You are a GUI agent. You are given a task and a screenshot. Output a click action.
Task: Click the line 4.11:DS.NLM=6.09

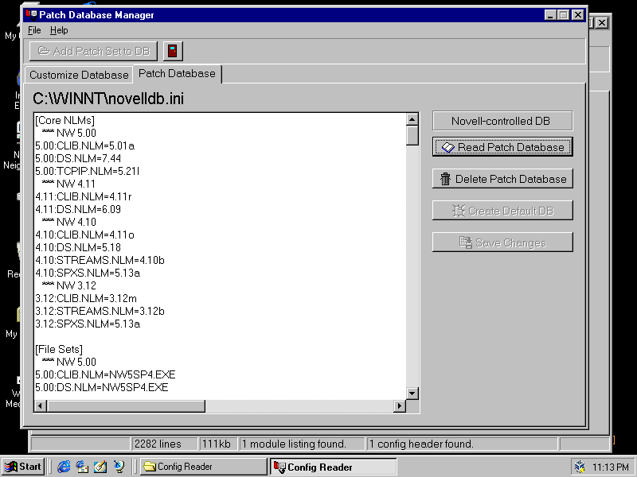coord(78,209)
